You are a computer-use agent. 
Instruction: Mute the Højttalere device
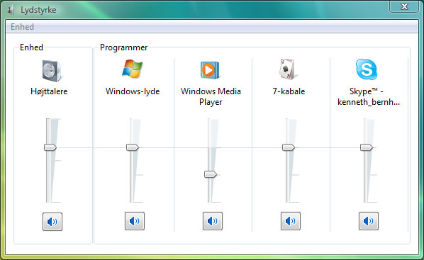pyautogui.click(x=52, y=222)
